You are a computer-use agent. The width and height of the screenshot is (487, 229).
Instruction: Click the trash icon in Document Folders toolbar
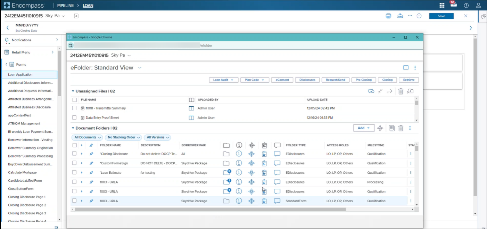[x=401, y=128]
